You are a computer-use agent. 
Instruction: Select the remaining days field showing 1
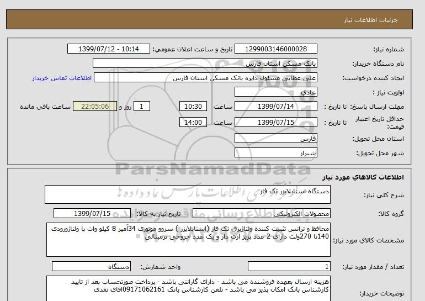142,107
